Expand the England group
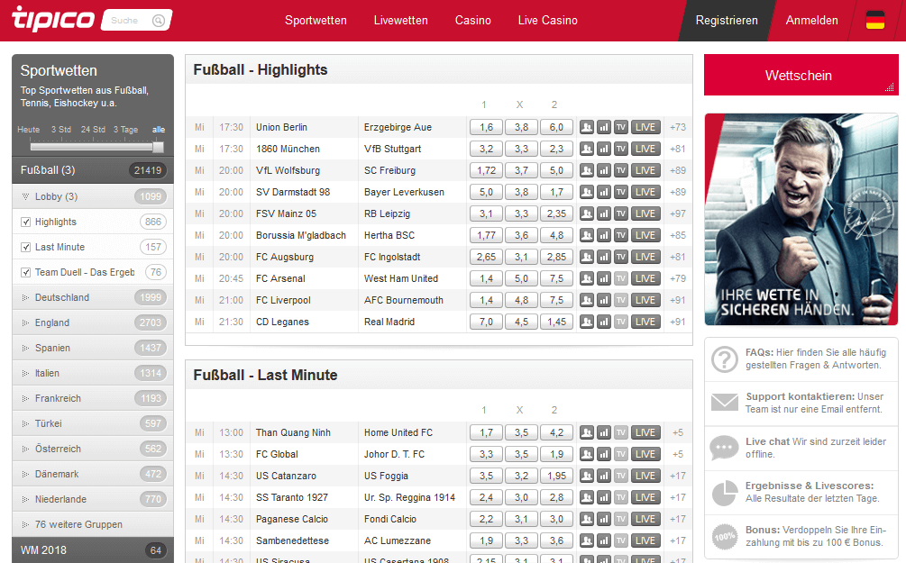The width and height of the screenshot is (906, 563). [x=93, y=322]
